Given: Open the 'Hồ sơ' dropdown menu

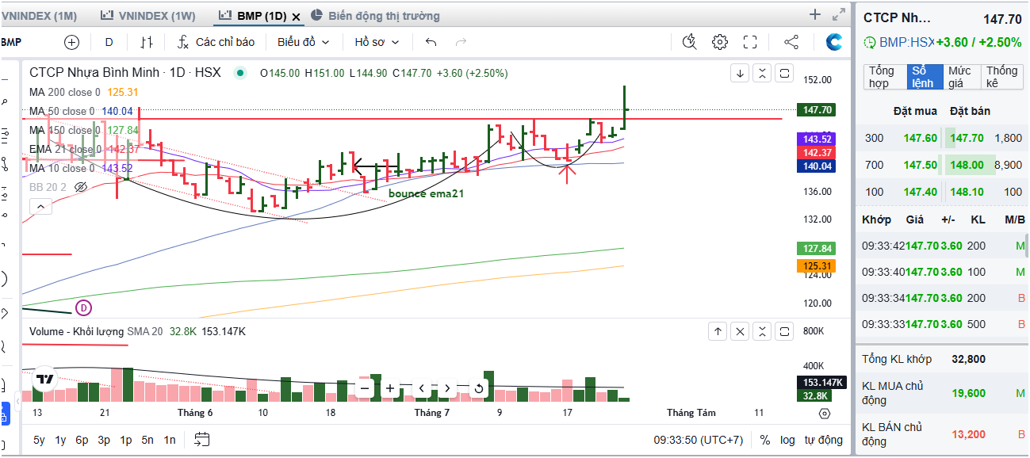Looking at the screenshot, I should [377, 42].
